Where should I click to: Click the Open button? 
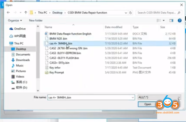coord(148,104)
